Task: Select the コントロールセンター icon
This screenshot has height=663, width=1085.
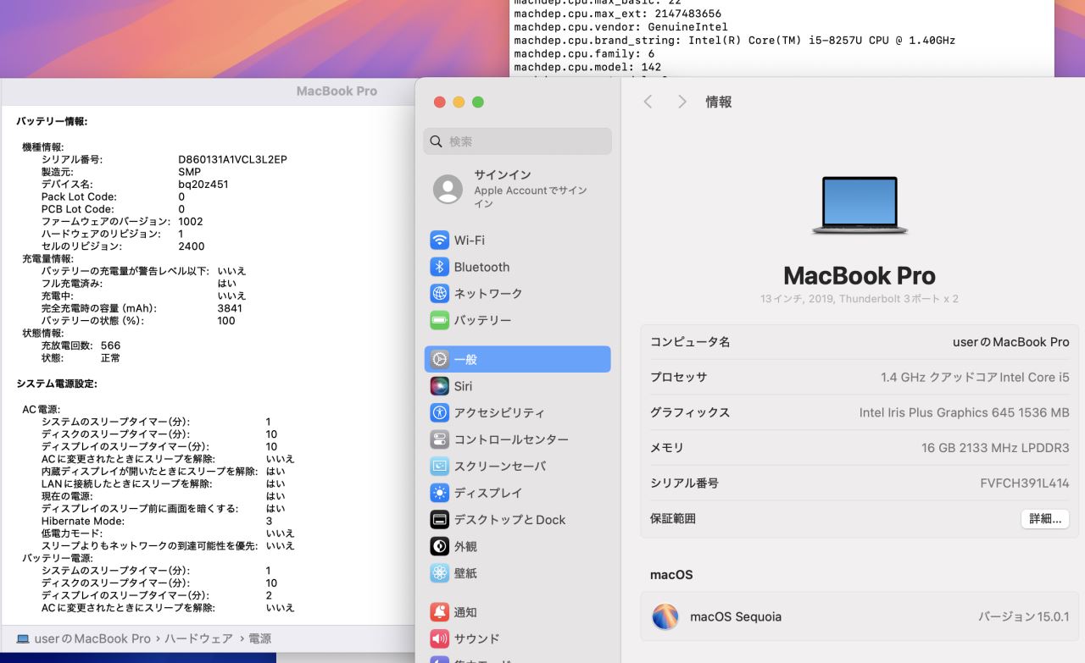Action: (x=439, y=439)
